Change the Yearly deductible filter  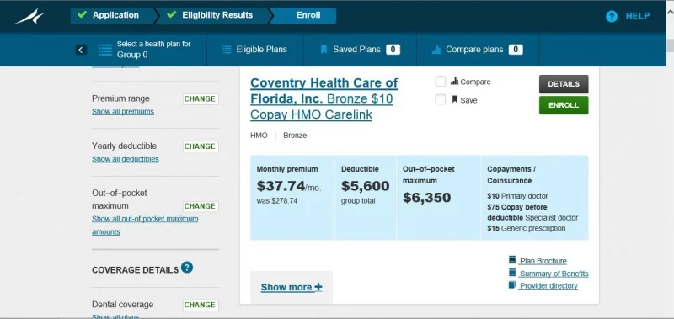201,146
